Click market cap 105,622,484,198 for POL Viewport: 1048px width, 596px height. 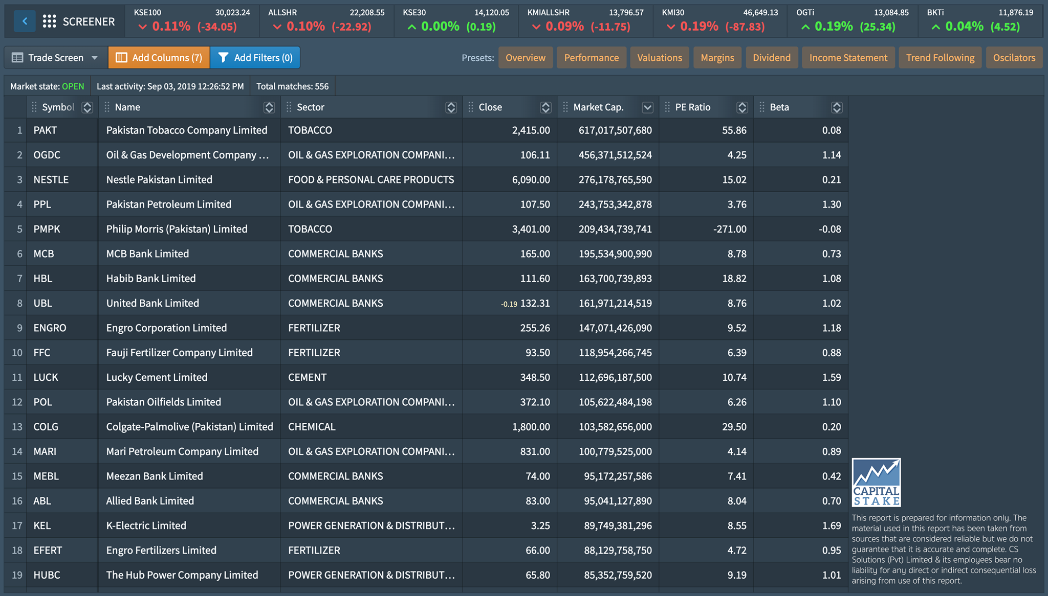tap(615, 402)
